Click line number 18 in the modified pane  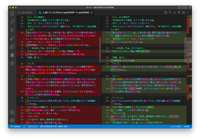[107, 48]
